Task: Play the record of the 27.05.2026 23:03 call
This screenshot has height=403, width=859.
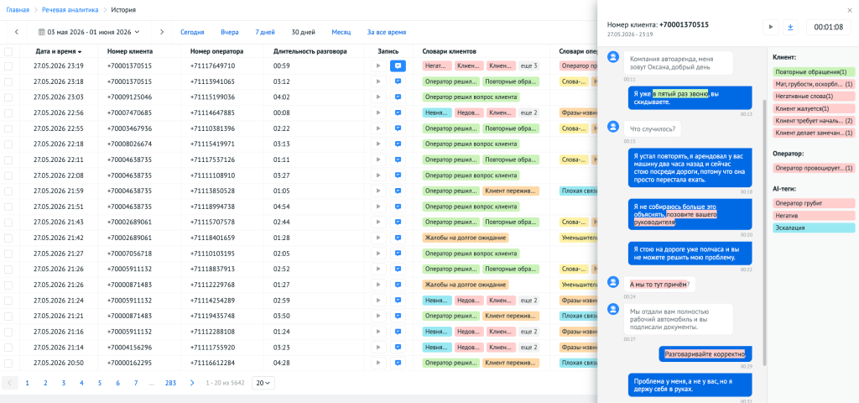Action: pyautogui.click(x=378, y=97)
